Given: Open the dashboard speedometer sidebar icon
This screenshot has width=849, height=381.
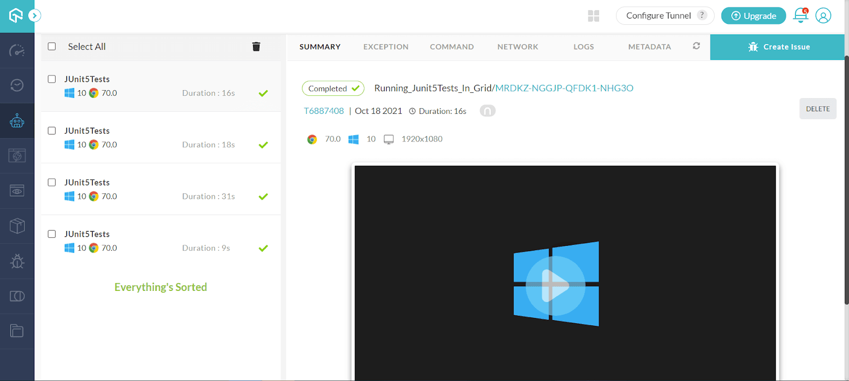Looking at the screenshot, I should (x=17, y=50).
